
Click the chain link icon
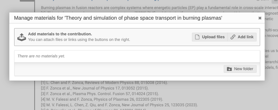point(233,37)
